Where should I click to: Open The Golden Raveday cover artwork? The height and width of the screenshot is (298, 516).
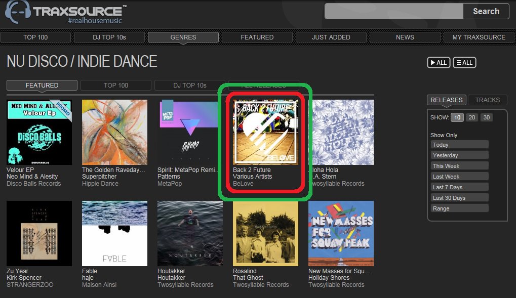click(114, 132)
